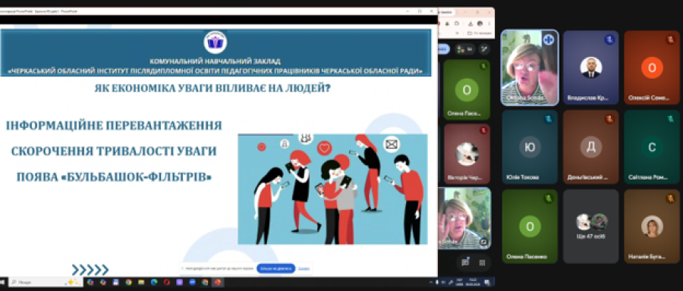Select Наталія's participant tile
683x291 pixels.
(x=652, y=226)
